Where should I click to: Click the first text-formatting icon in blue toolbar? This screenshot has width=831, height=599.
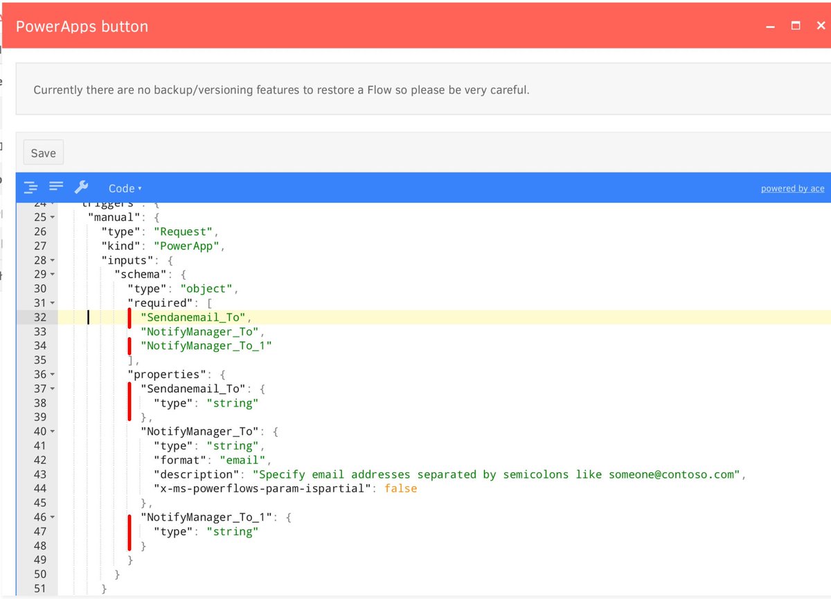[x=30, y=187]
